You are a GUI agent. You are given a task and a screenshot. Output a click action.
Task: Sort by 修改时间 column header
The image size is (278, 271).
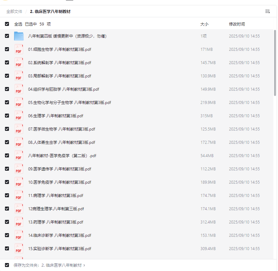[x=237, y=24]
